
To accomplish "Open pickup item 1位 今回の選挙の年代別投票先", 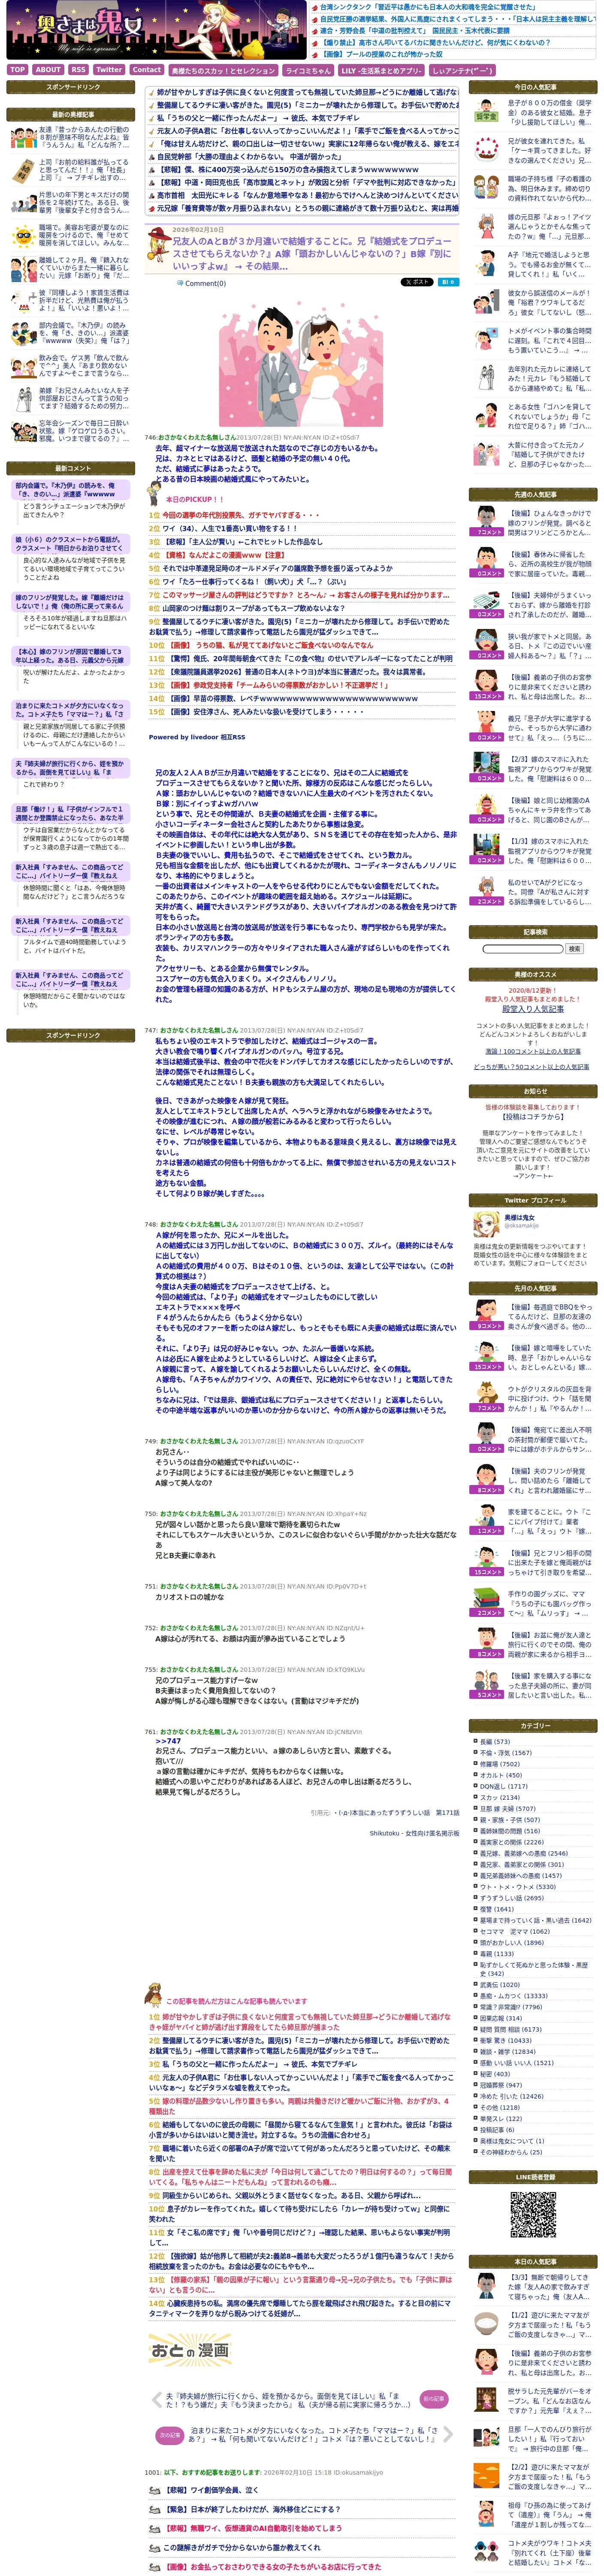I will point(241,515).
